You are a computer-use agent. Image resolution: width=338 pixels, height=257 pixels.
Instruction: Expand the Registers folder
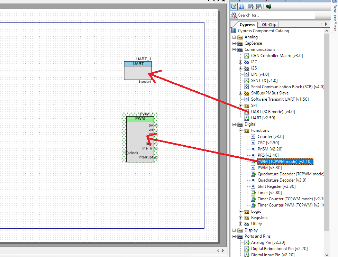[x=240, y=218]
